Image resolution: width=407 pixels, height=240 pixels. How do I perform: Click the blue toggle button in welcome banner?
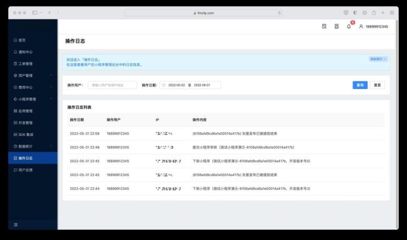[378, 59]
